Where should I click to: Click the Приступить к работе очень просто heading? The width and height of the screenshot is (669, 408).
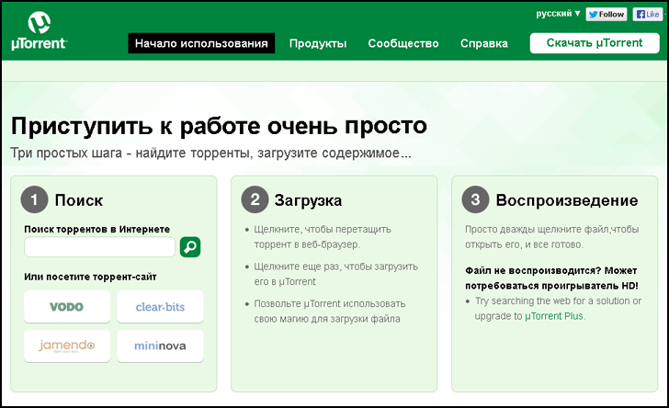219,126
